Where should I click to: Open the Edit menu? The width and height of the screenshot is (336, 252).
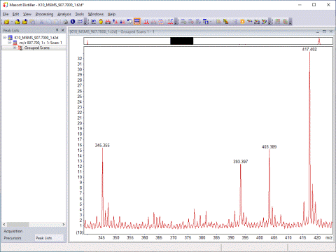coord(15,14)
